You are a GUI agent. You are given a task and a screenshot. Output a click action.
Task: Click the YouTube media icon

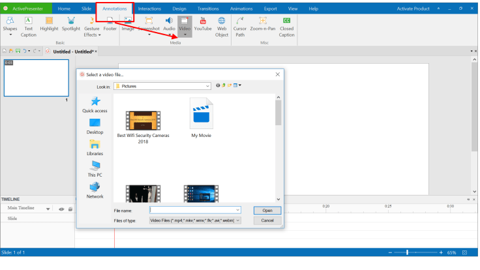click(202, 25)
